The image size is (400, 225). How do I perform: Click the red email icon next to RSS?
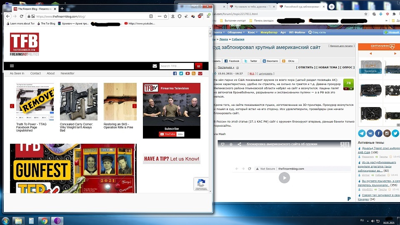click(200, 73)
